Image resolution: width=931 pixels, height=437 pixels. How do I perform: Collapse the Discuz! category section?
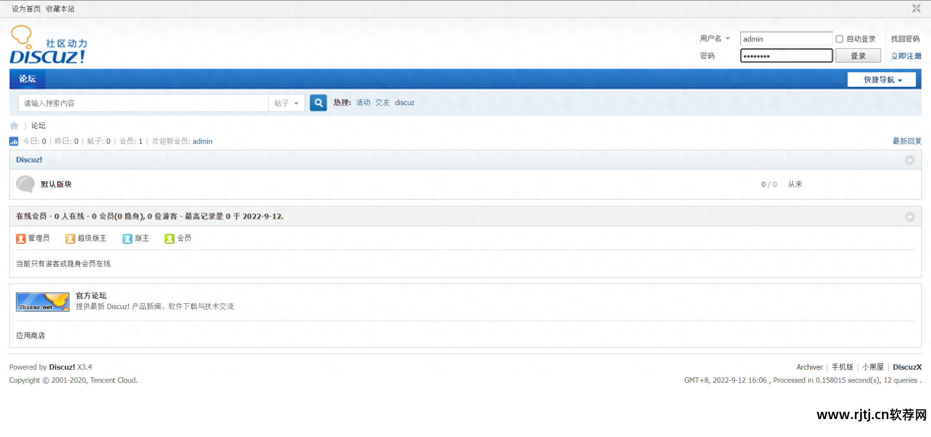(910, 160)
